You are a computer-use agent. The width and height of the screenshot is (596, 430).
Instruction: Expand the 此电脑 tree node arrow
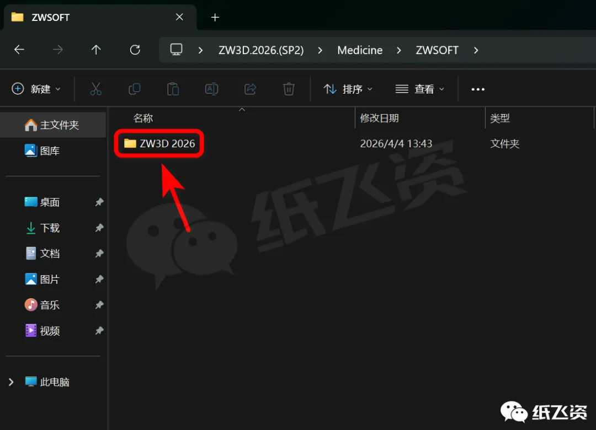(11, 382)
